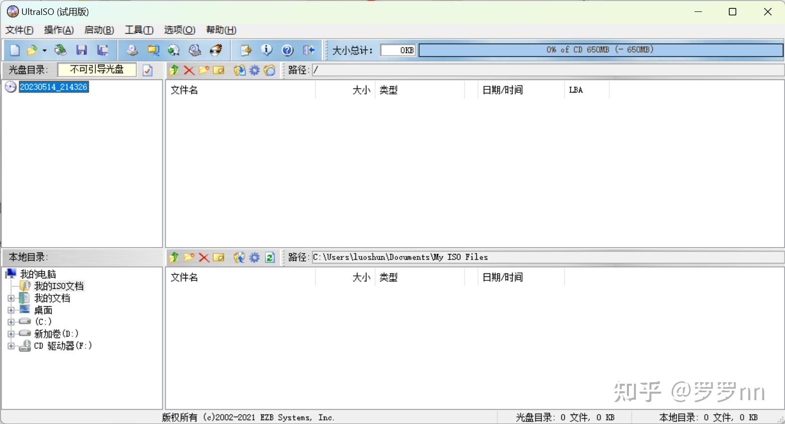Click Rename icon in local pane toolbar
Viewport: 785px width, 424px height.
tap(219, 257)
